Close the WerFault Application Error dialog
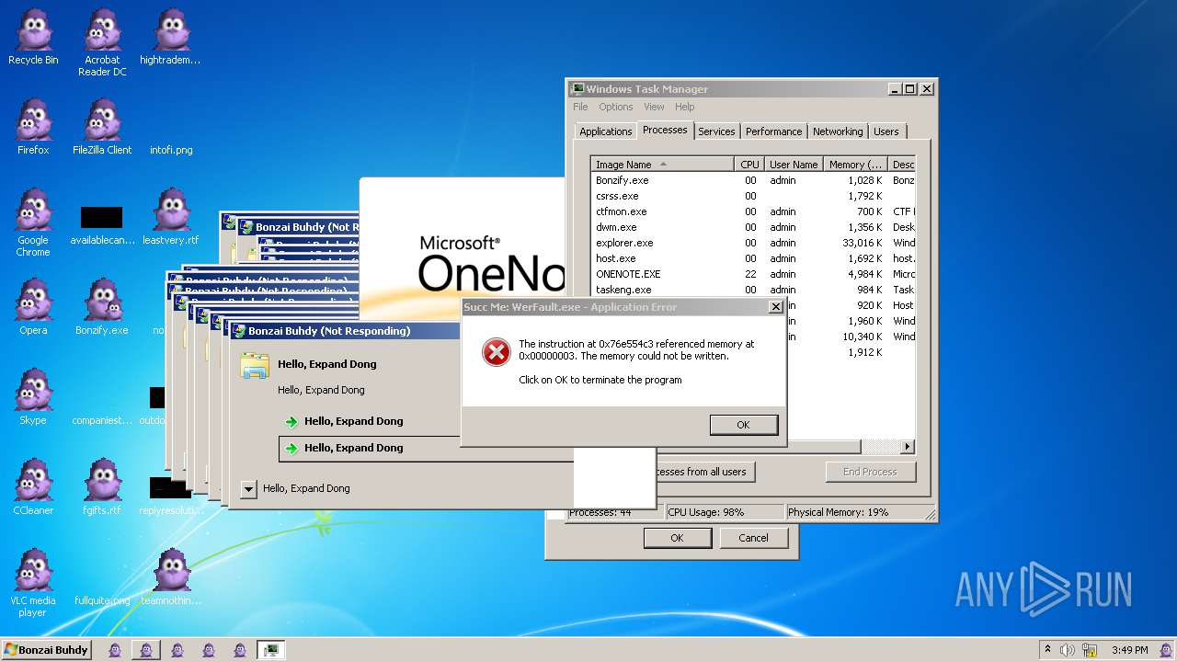Viewport: 1177px width, 662px height. pos(775,307)
